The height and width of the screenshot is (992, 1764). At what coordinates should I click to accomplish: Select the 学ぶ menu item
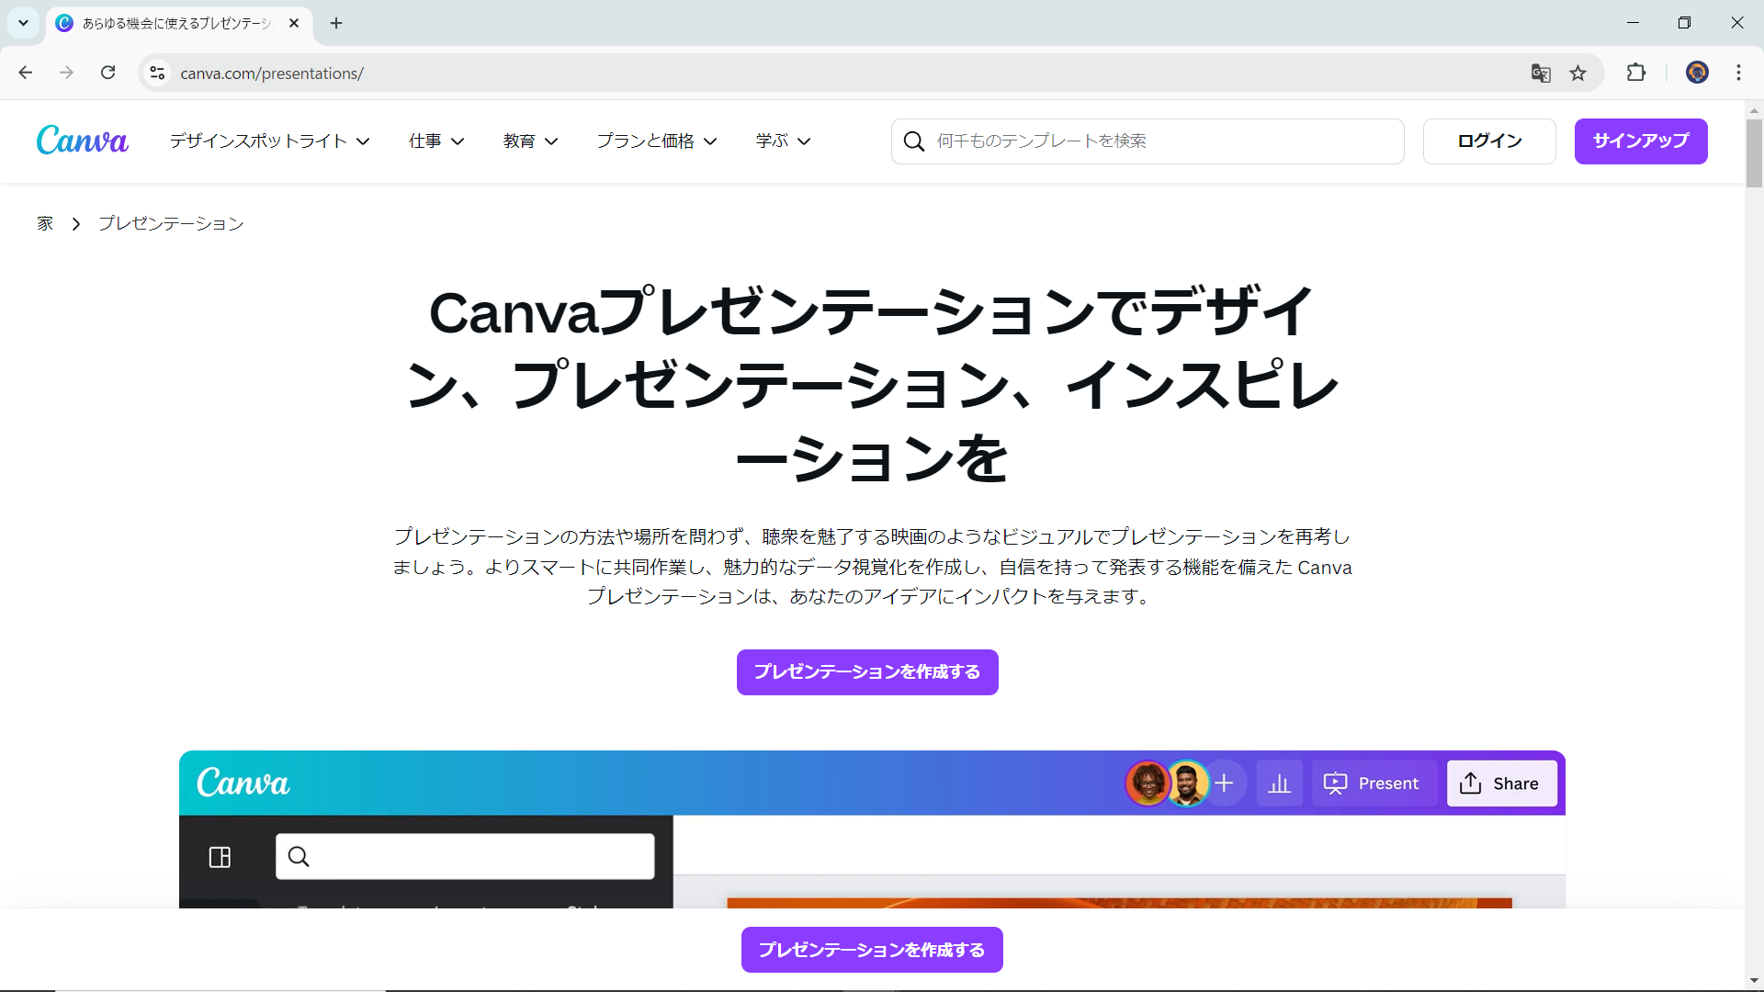(782, 141)
